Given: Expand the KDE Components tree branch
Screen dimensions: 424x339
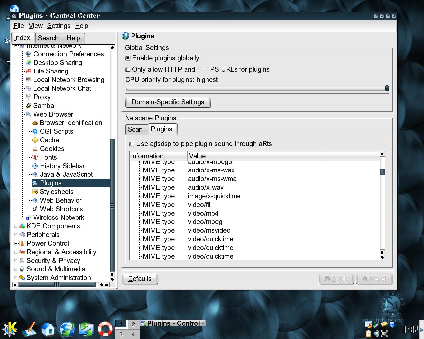Looking at the screenshot, I should (x=16, y=226).
